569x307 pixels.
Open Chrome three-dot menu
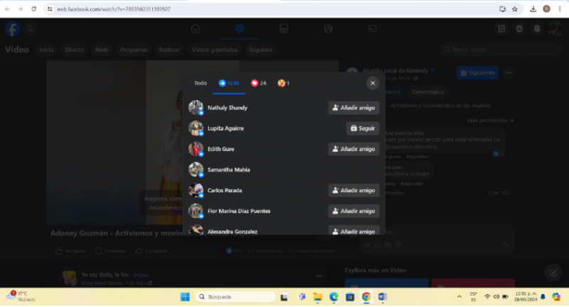[x=560, y=9]
